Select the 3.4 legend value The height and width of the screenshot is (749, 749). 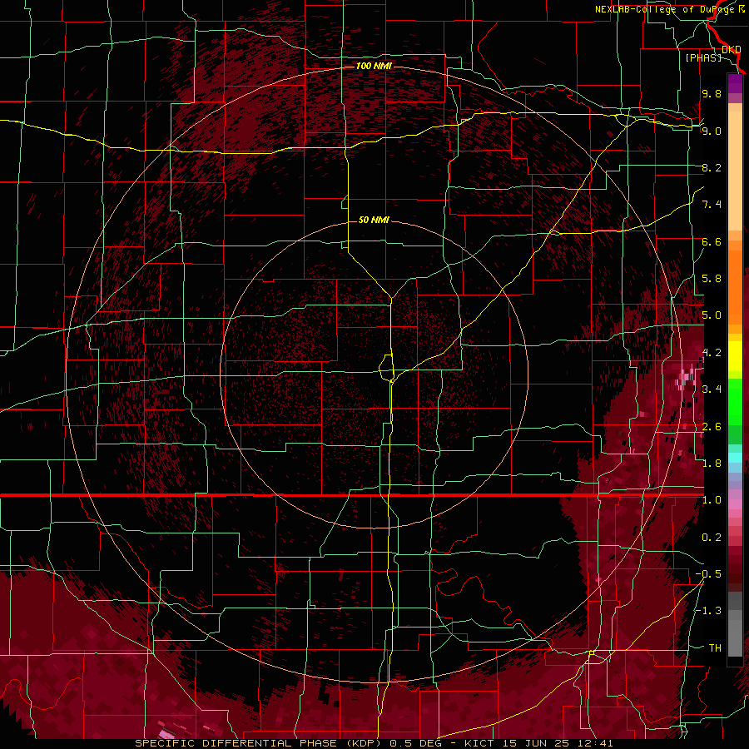712,389
